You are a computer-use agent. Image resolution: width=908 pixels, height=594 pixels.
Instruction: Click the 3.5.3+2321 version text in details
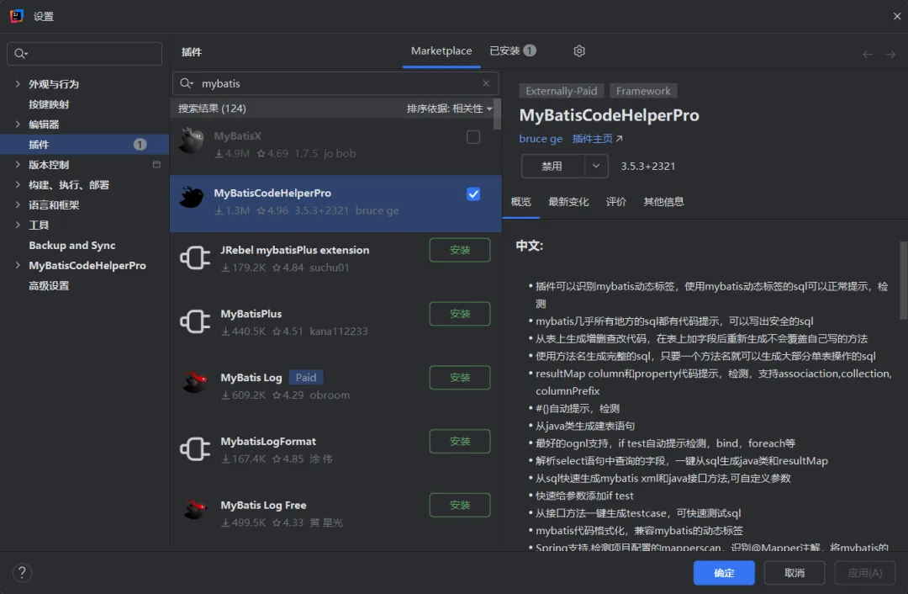(648, 167)
